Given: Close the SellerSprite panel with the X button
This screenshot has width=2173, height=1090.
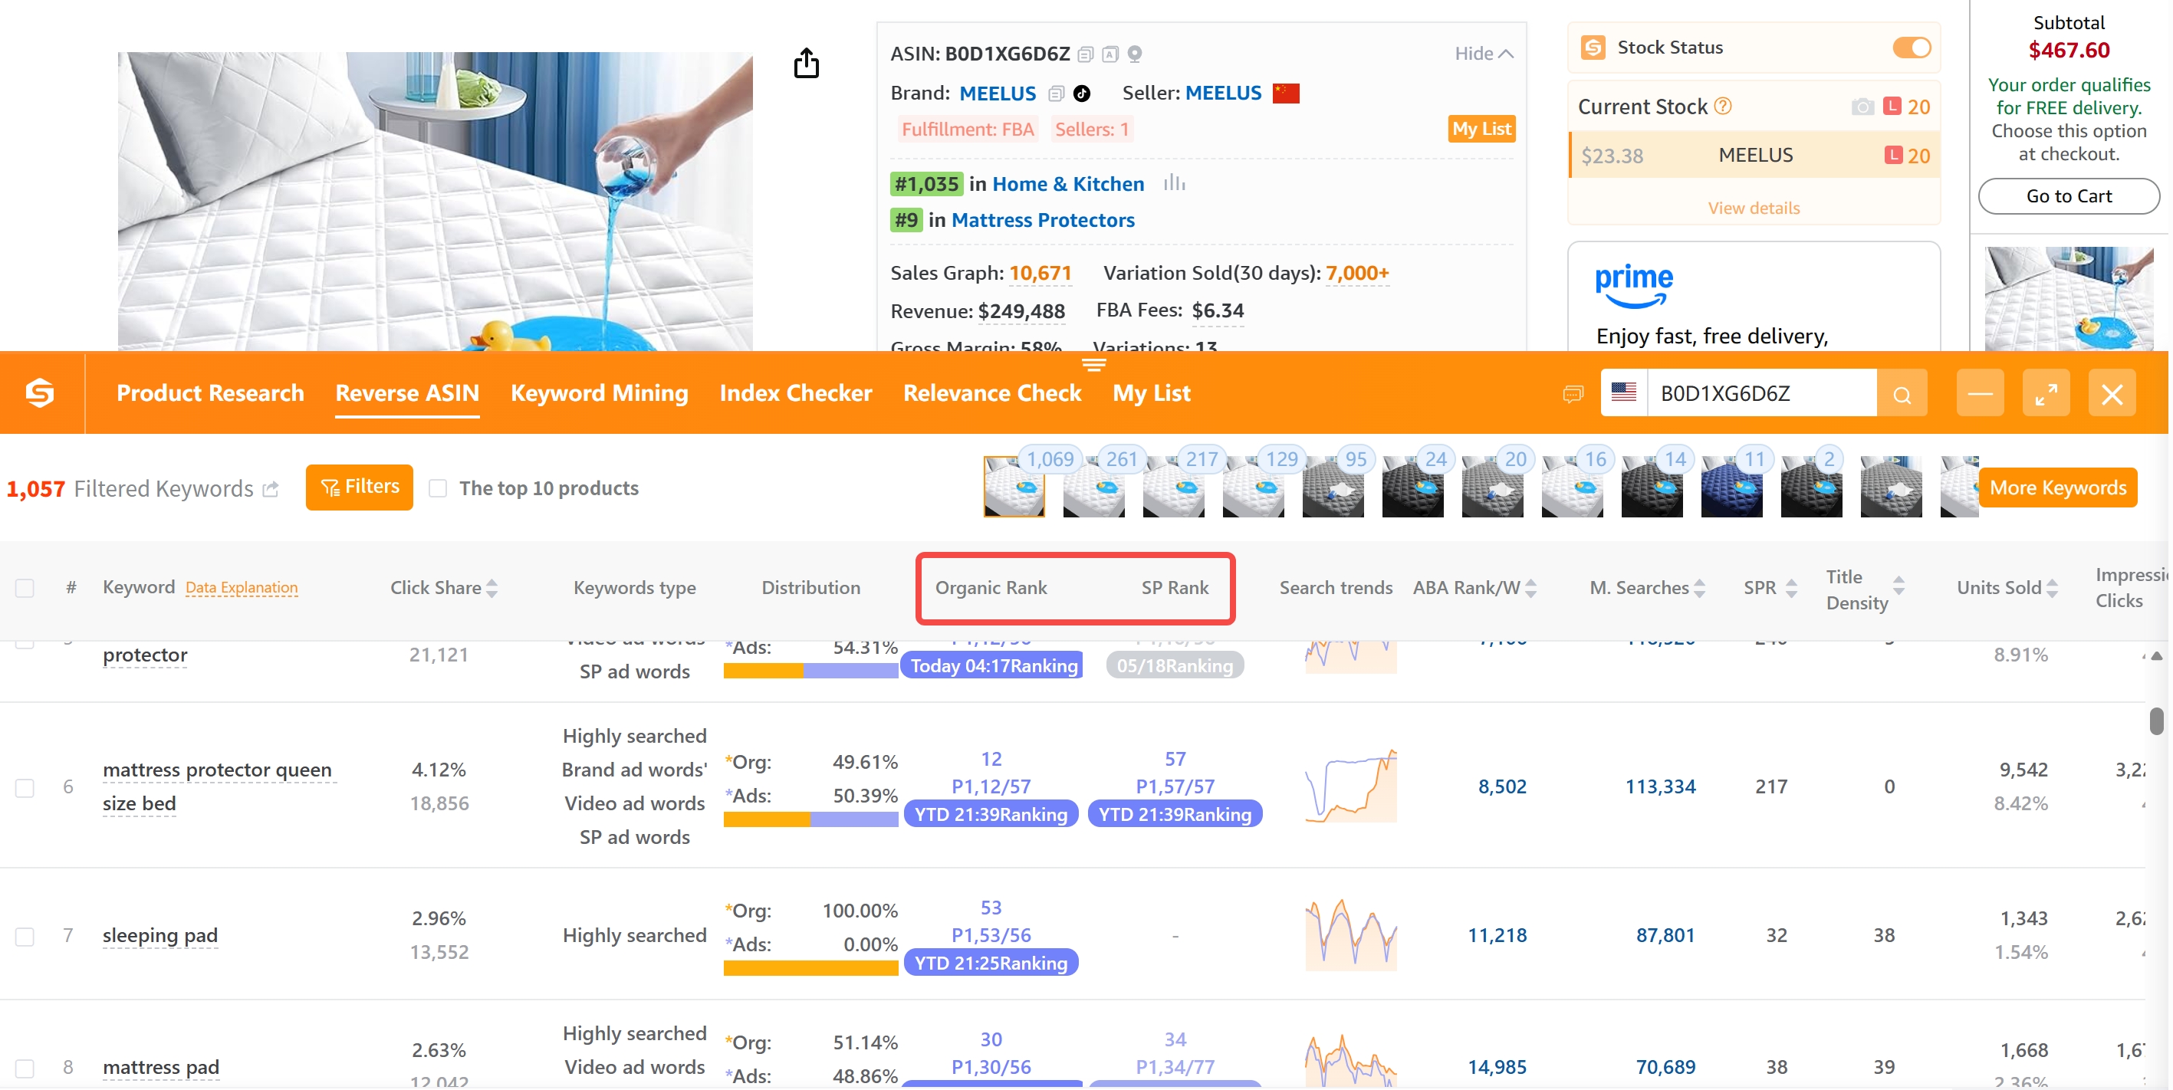Looking at the screenshot, I should pyautogui.click(x=2112, y=394).
